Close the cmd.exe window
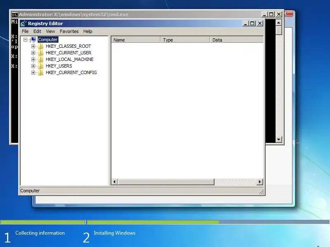This screenshot has height=247, width=330. tap(279, 14)
